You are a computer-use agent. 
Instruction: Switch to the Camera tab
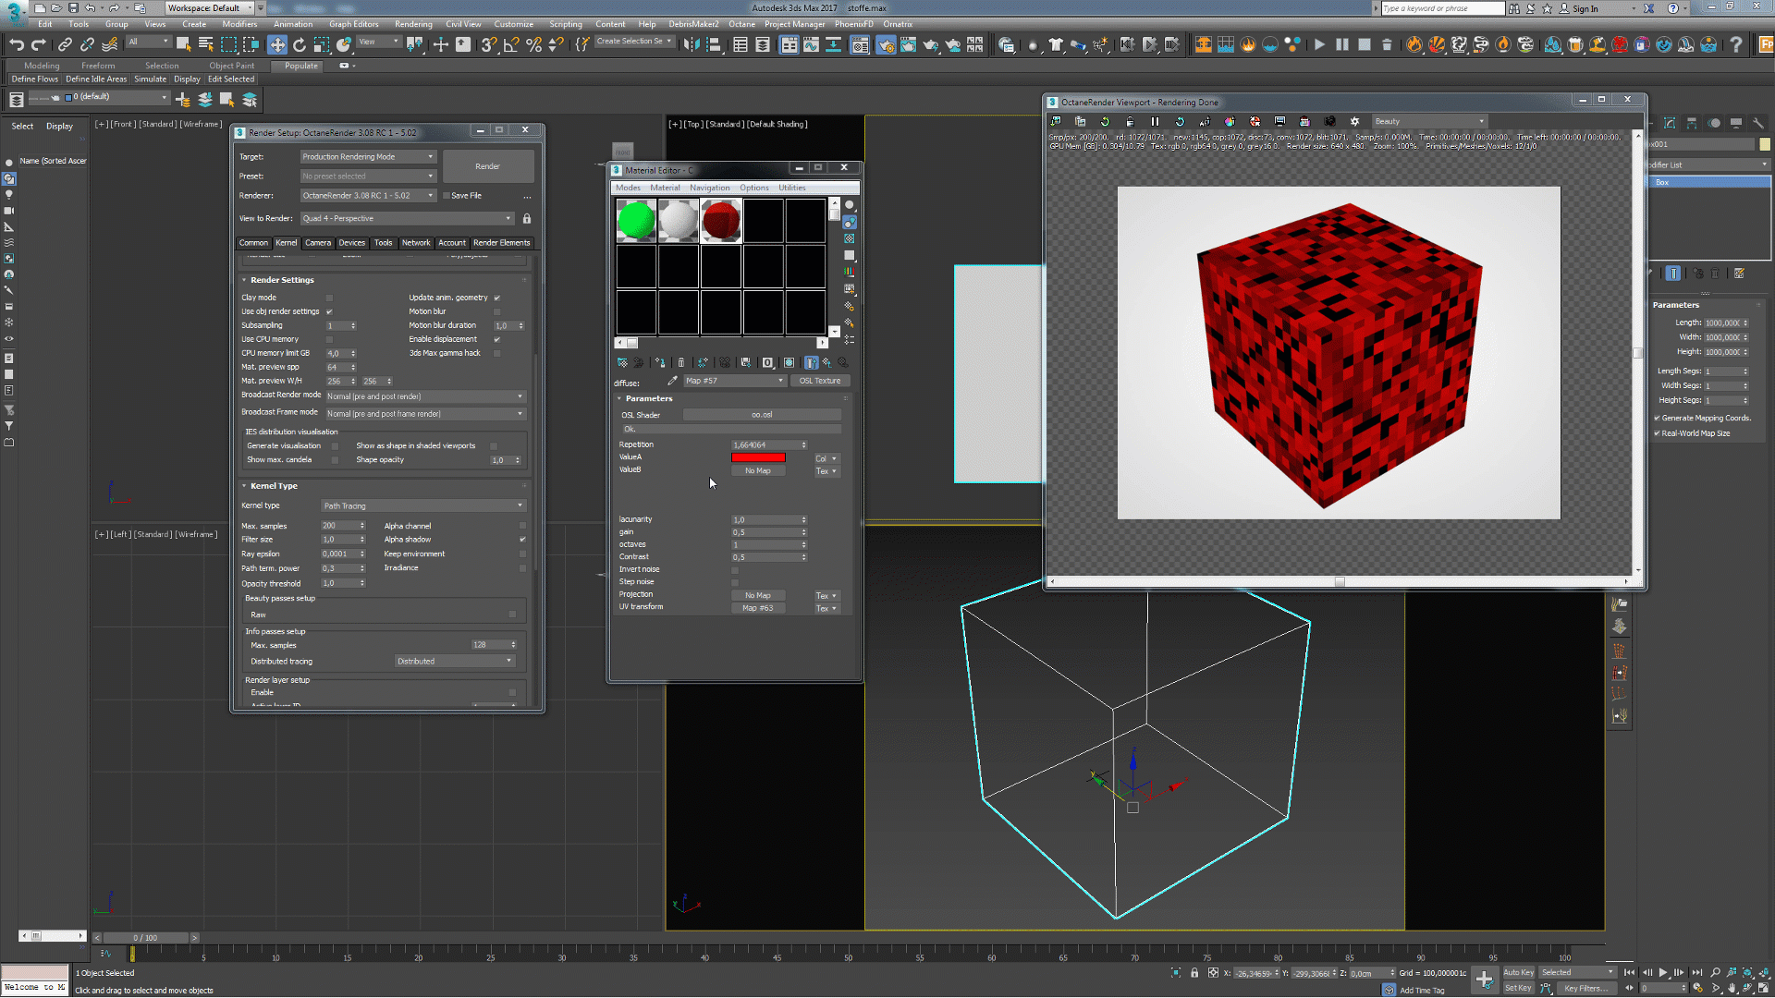318,243
